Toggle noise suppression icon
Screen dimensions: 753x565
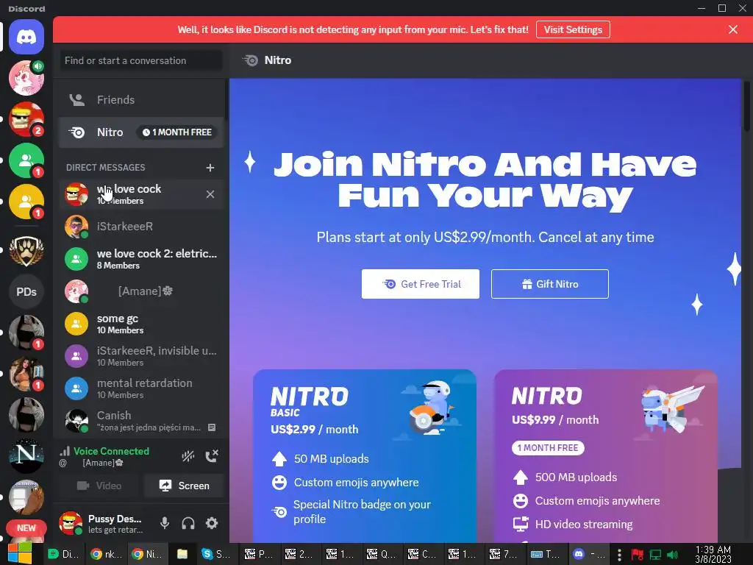188,456
